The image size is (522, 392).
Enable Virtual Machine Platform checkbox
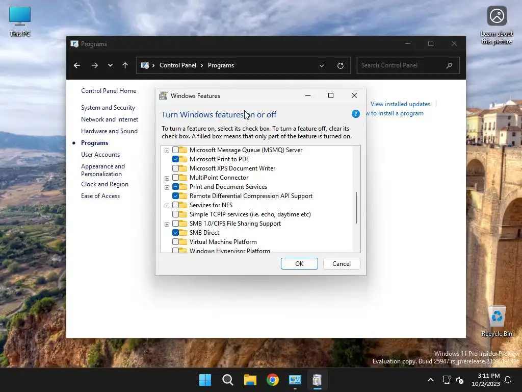point(175,241)
